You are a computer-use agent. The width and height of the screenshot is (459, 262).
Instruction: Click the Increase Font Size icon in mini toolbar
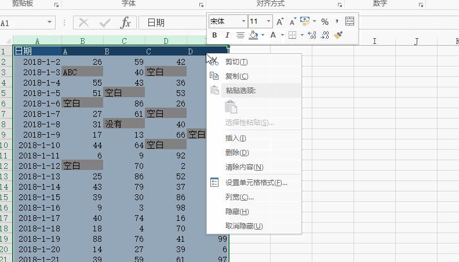[x=280, y=21]
